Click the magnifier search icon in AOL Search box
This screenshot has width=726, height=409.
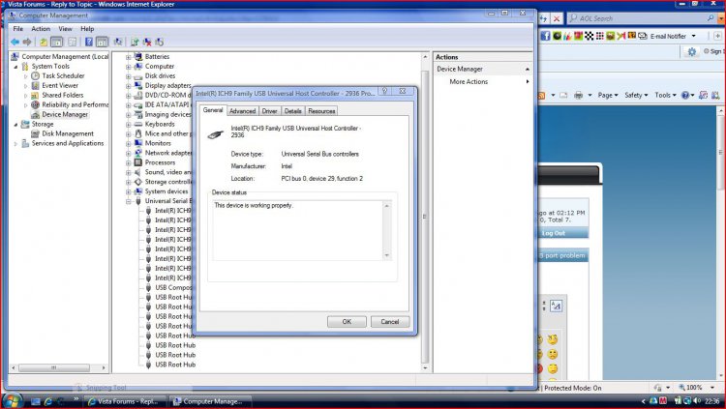(x=711, y=18)
